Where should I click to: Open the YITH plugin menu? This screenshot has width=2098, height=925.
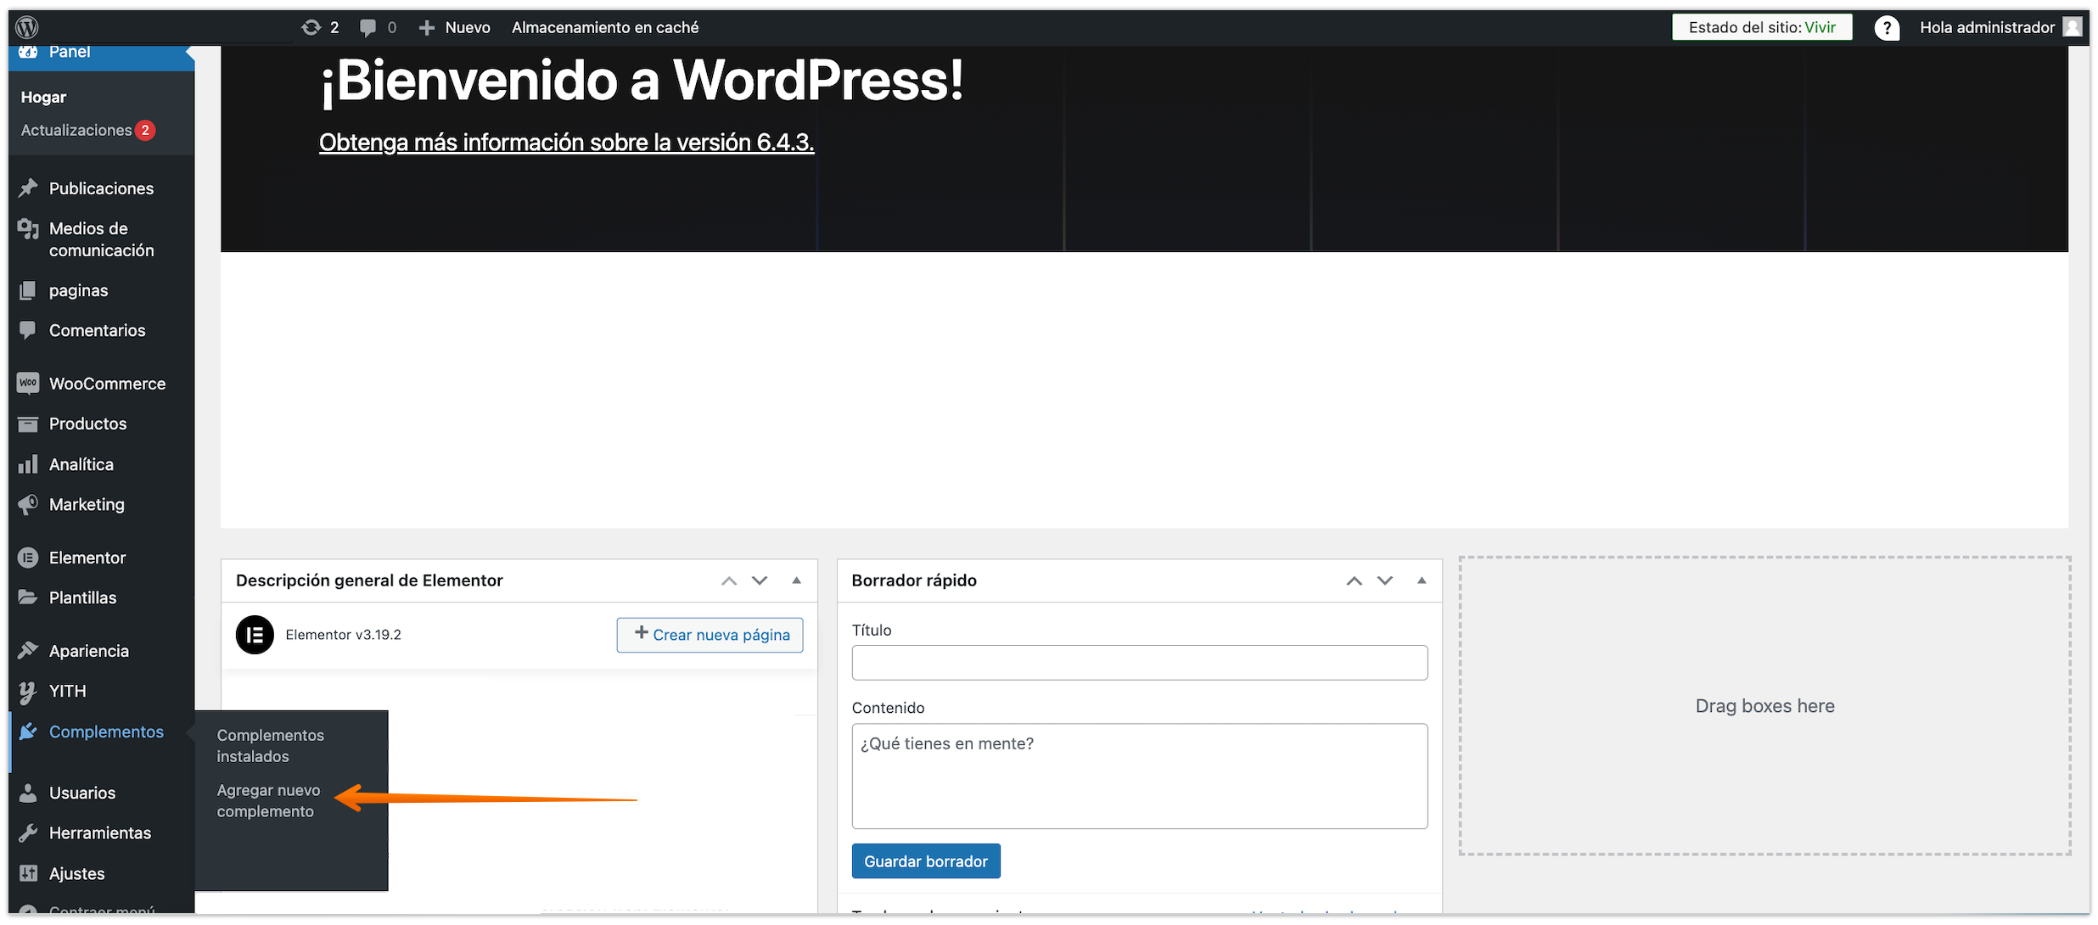(x=67, y=691)
